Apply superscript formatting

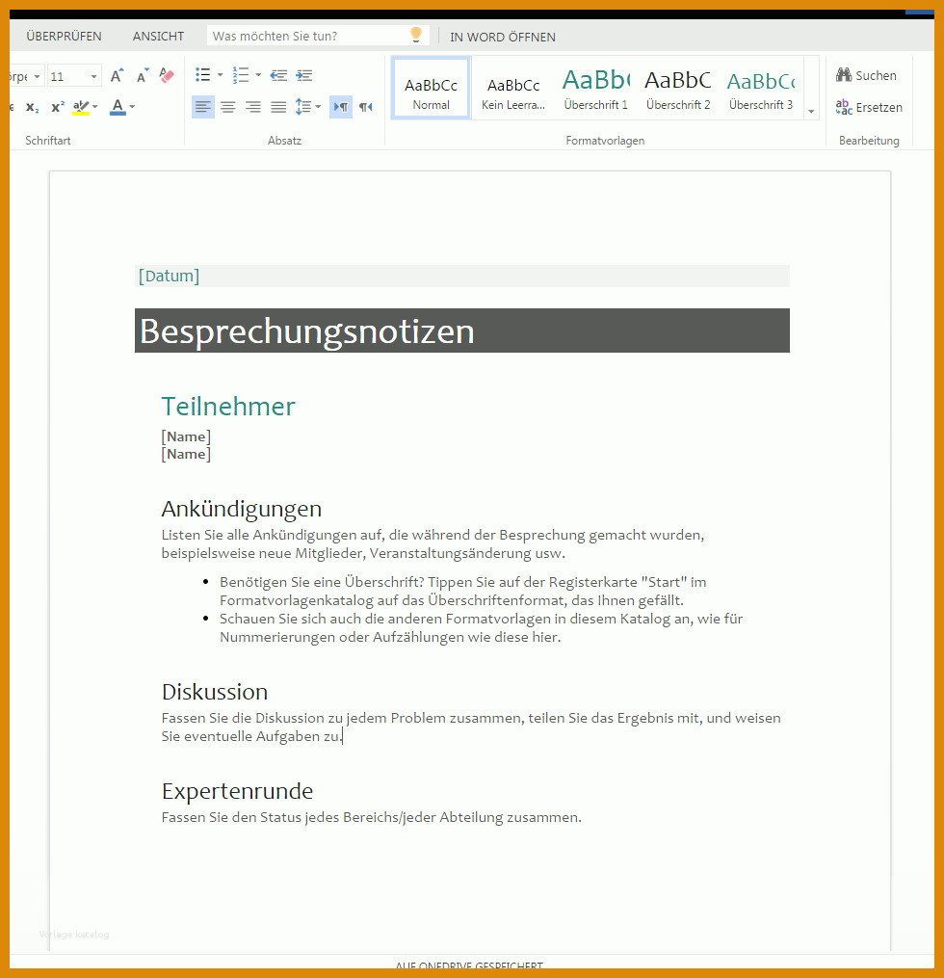click(58, 107)
